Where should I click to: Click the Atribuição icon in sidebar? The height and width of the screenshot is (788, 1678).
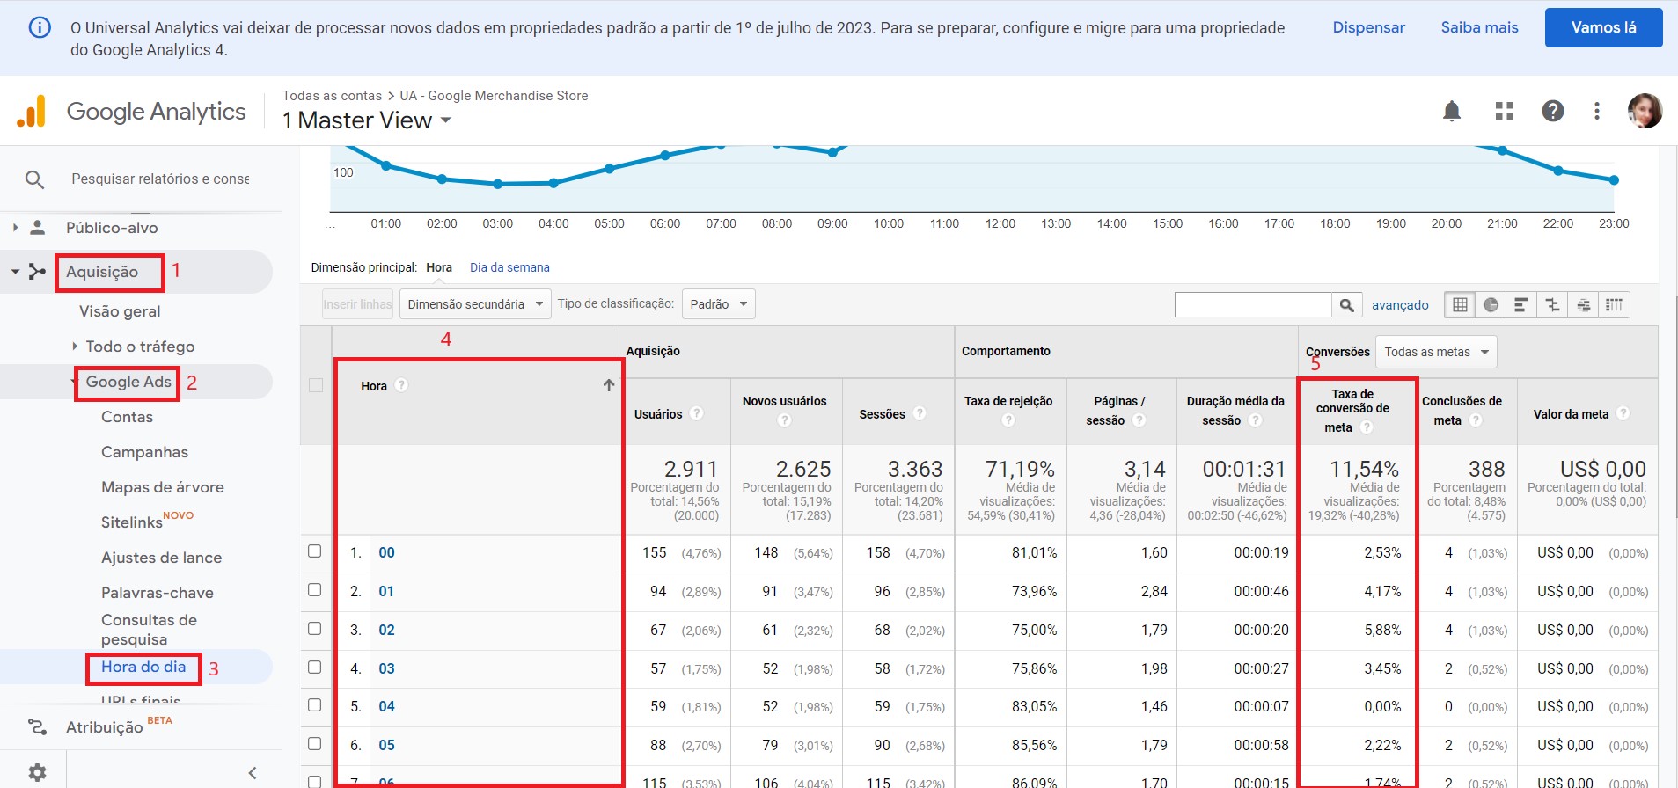click(x=37, y=727)
